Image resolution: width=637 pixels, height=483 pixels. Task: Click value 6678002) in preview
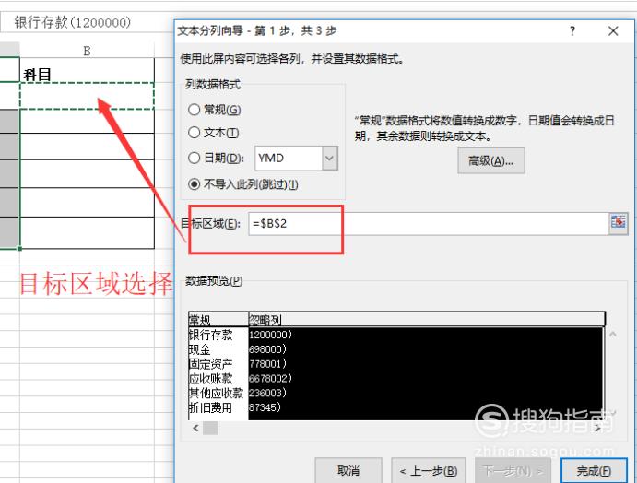coord(270,379)
